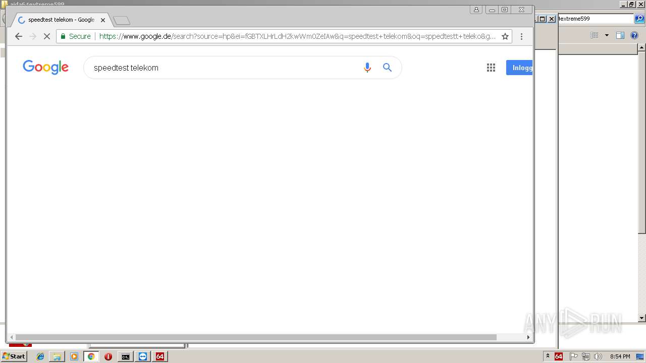
Task: Switch to Chrome on the taskbar
Action: pyautogui.click(x=91, y=356)
